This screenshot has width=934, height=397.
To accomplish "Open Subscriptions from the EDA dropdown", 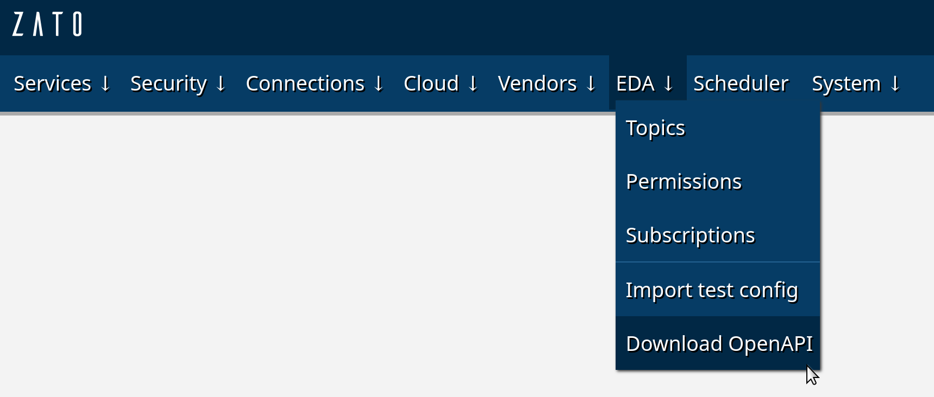I will pyautogui.click(x=690, y=235).
